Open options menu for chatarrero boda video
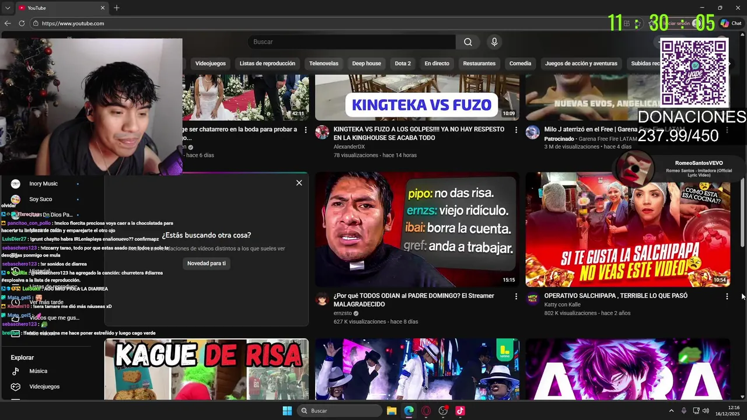This screenshot has width=747, height=420. (306, 129)
